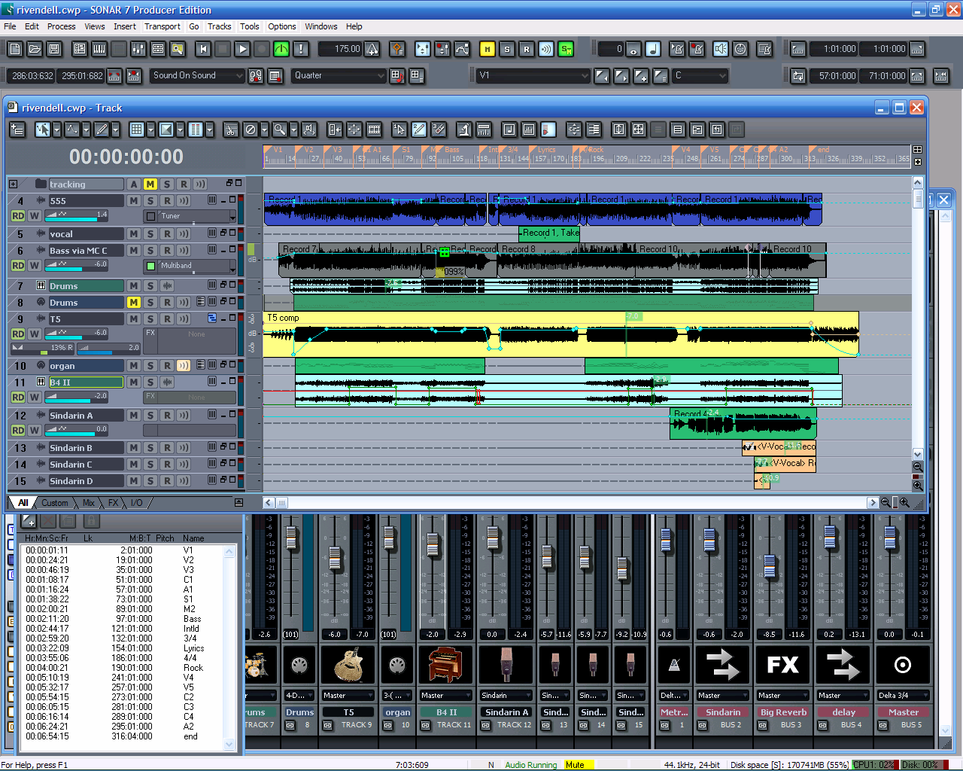Open the Transport menu
This screenshot has height=771, width=963.
point(163,26)
